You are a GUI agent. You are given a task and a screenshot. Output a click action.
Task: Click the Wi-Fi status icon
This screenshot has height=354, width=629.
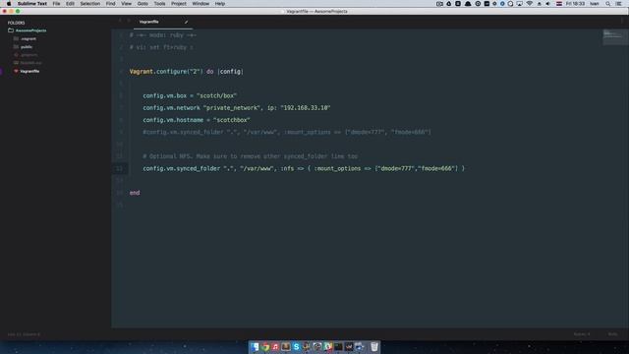pos(530,4)
